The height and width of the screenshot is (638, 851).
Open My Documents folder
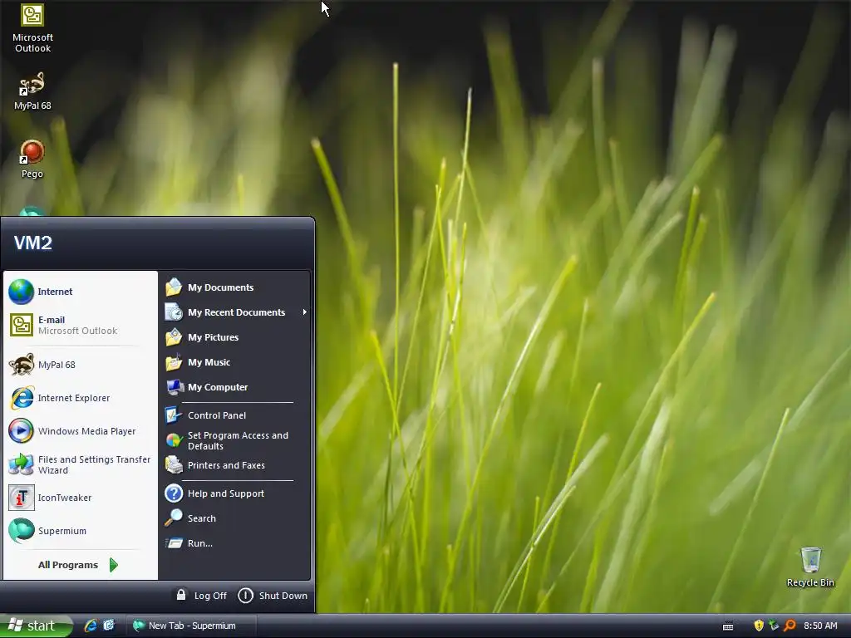(x=236, y=287)
